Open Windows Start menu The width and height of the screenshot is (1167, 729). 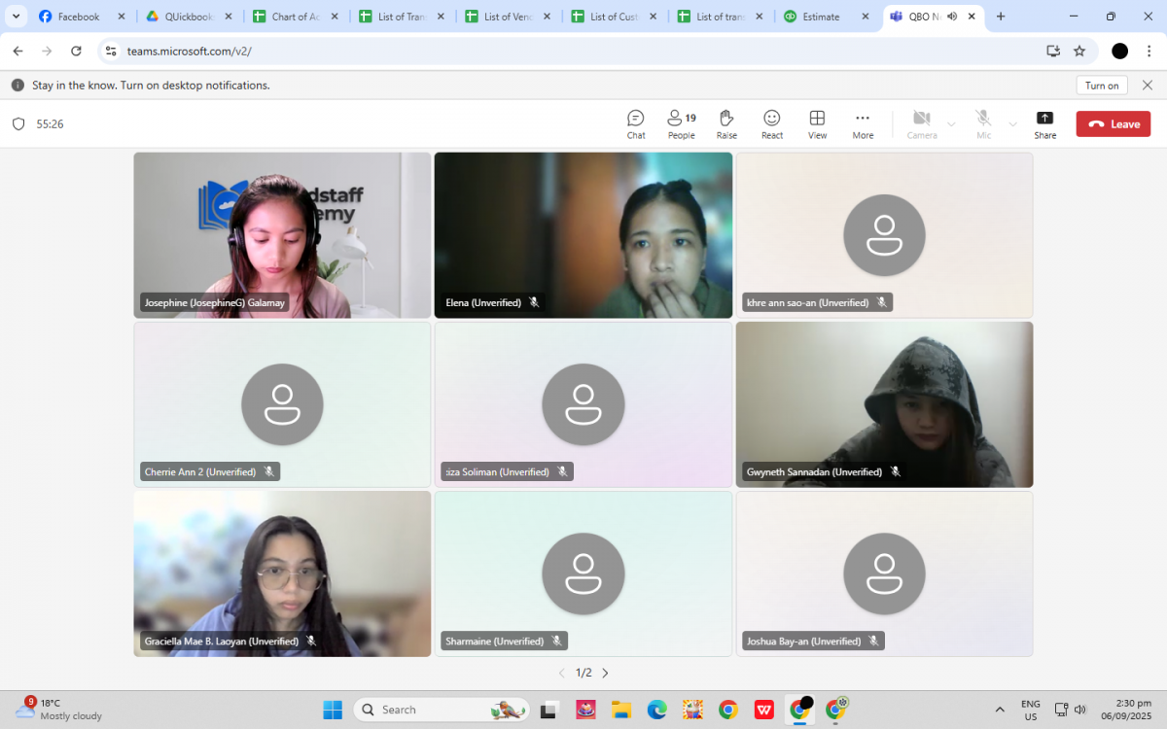pos(333,710)
